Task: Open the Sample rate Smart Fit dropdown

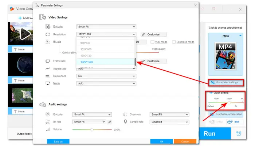Action: click(169, 122)
